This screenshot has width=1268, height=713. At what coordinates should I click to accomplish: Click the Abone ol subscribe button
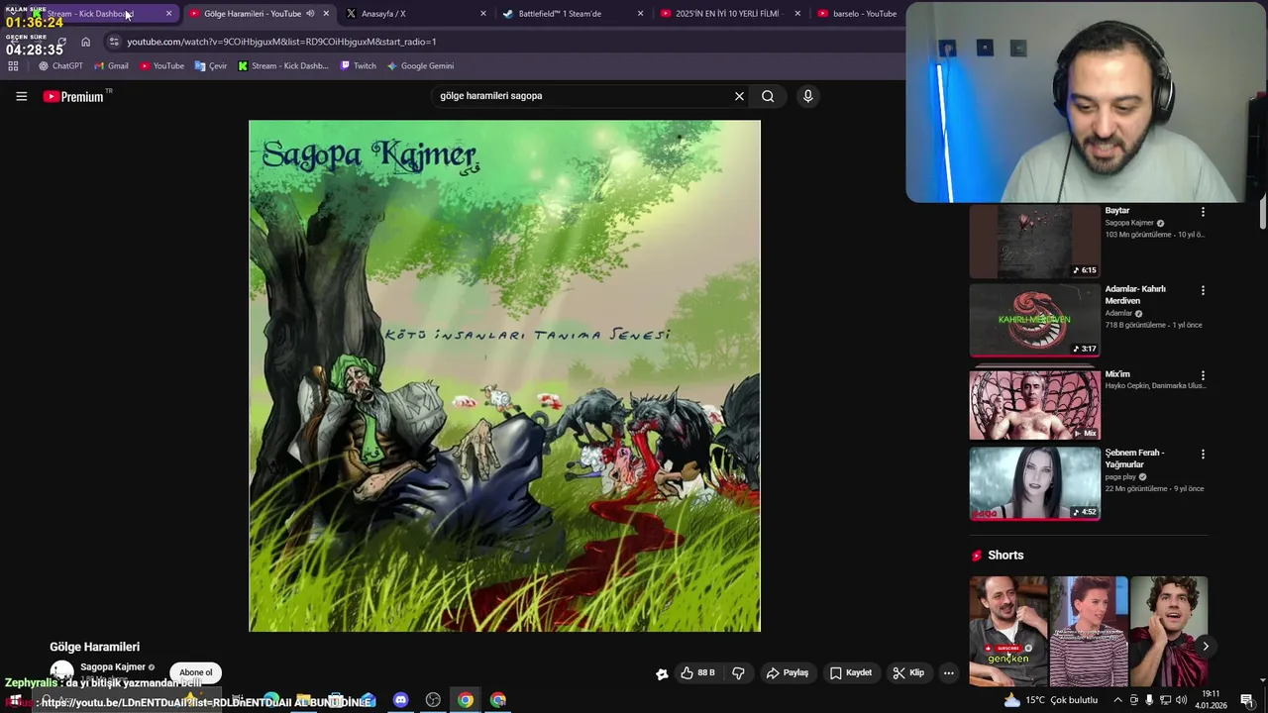pyautogui.click(x=195, y=673)
